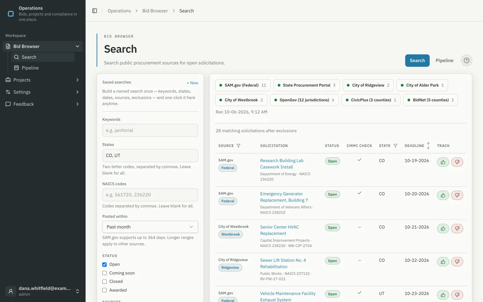Click the NAICS codes input field

pos(150,195)
